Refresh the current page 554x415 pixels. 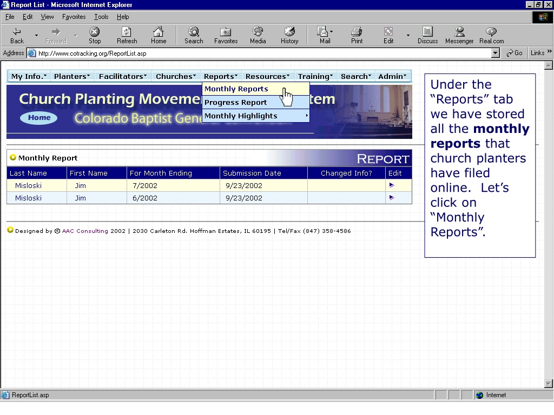pyautogui.click(x=127, y=35)
